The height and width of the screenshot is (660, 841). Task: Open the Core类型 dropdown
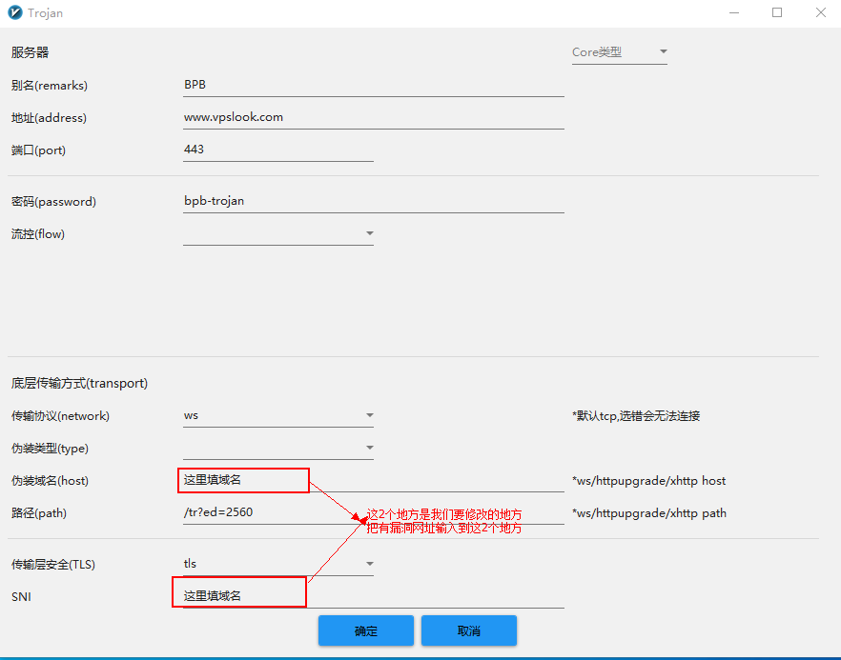619,52
